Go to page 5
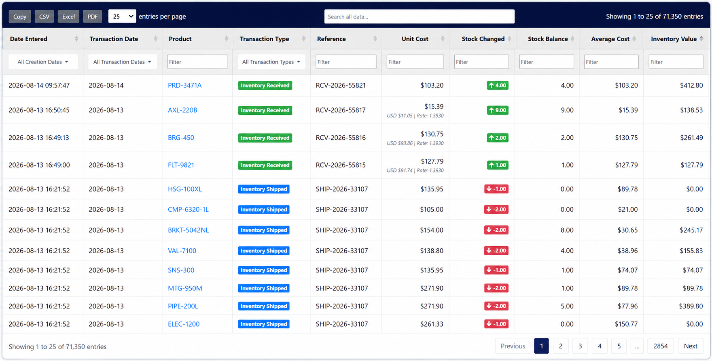The image size is (712, 361). coord(619,346)
